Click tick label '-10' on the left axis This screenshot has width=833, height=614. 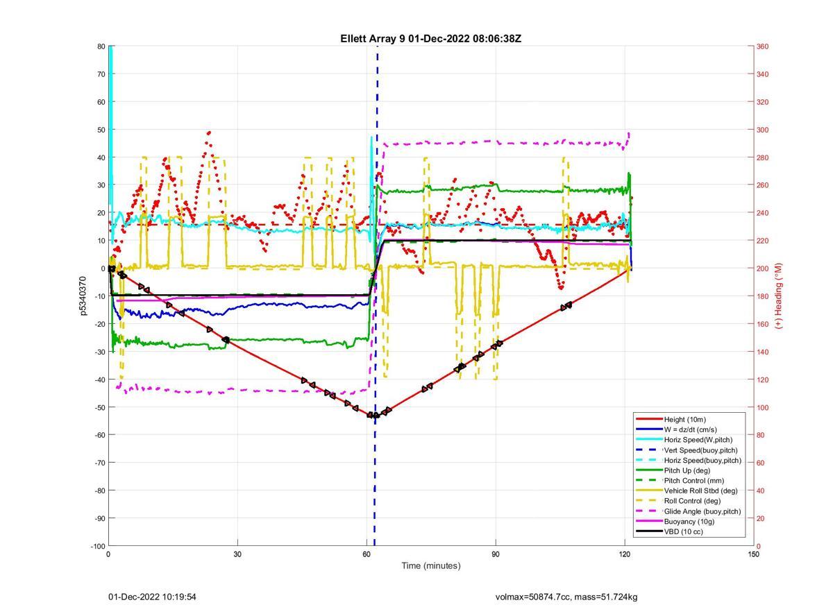[99, 296]
